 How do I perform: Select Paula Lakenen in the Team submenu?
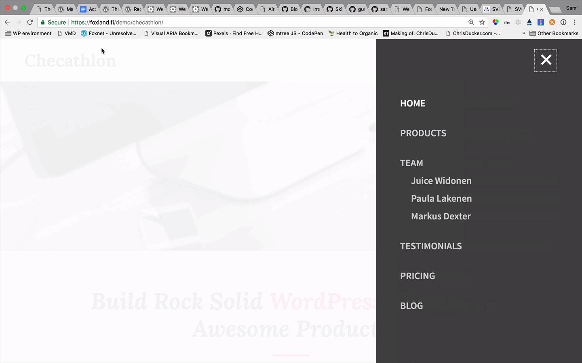pyautogui.click(x=441, y=198)
